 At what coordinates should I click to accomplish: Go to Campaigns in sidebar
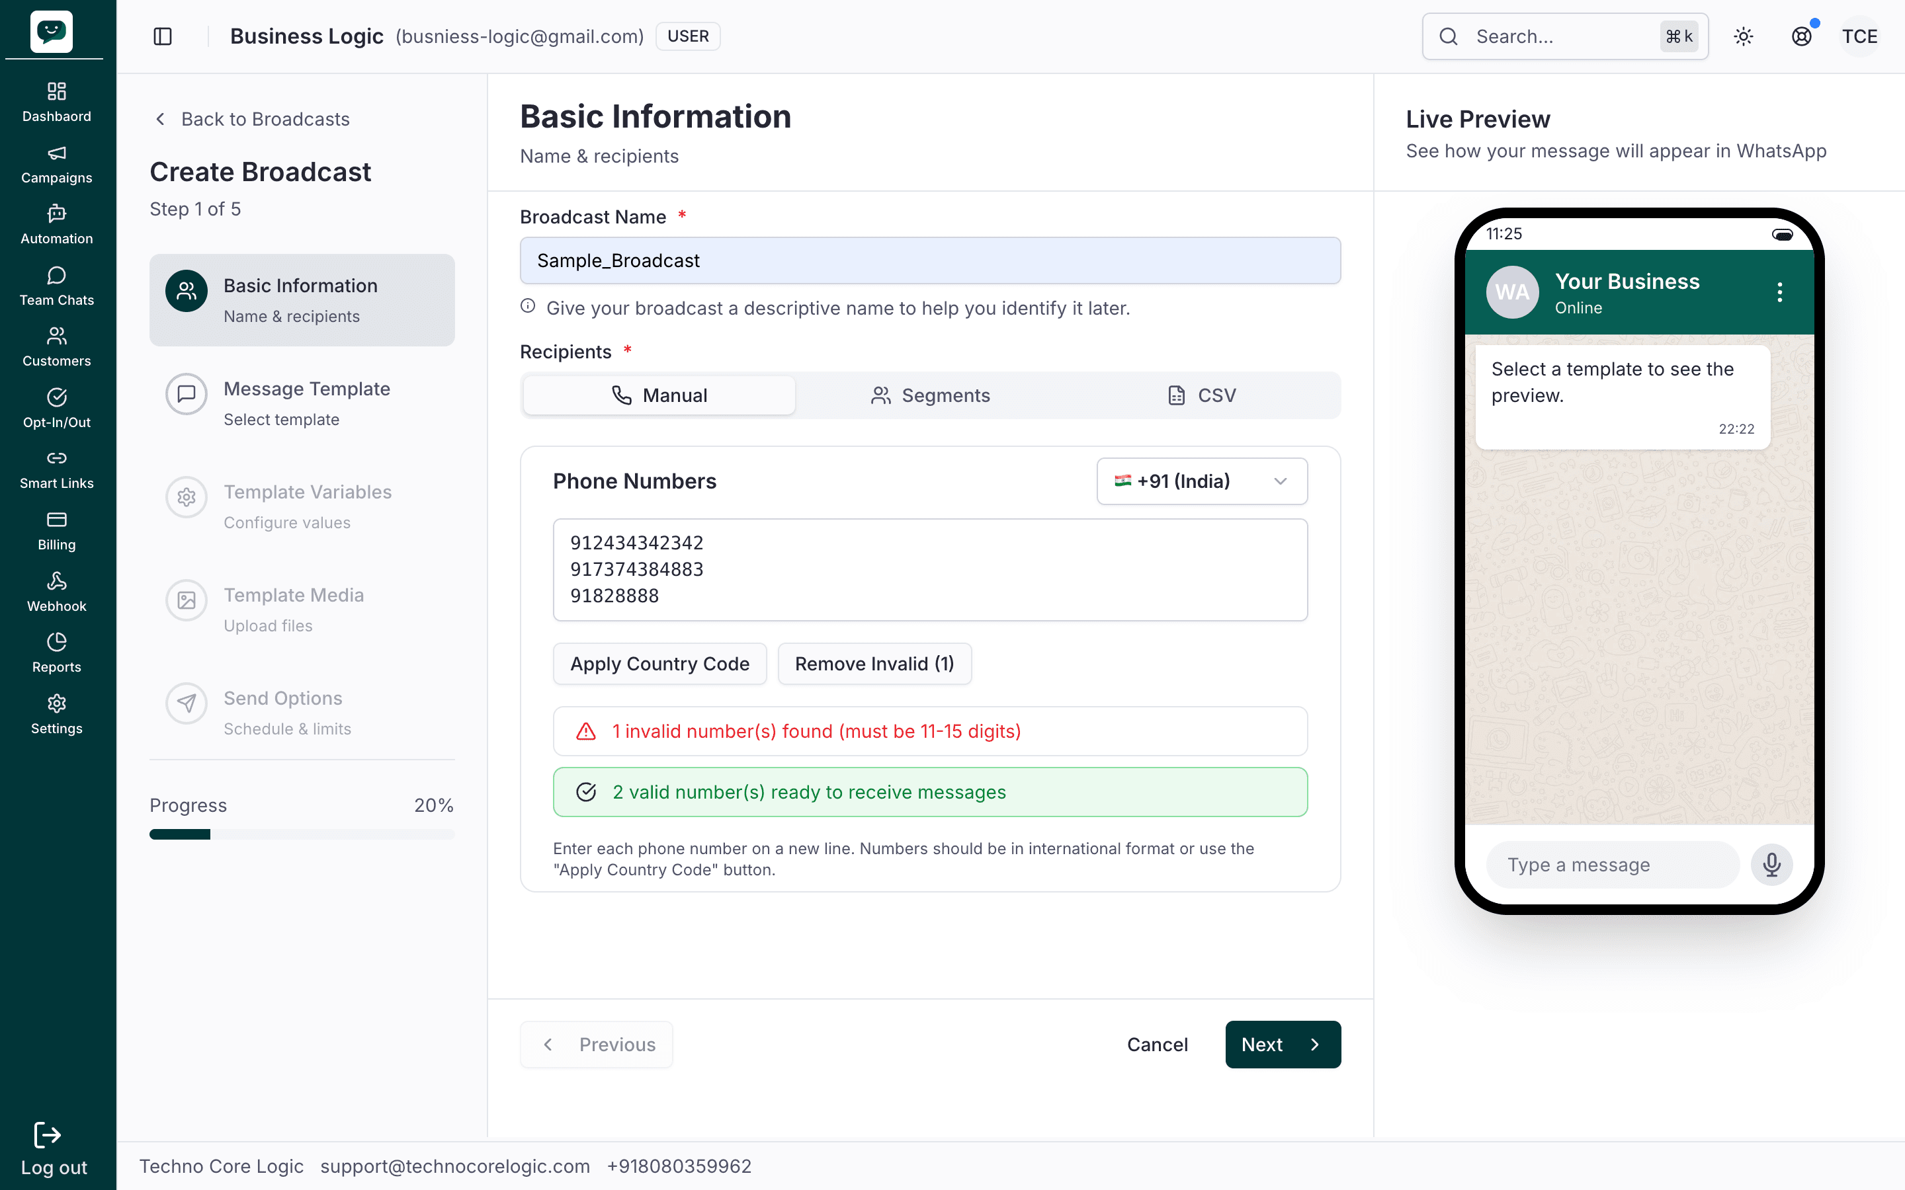[x=57, y=164]
